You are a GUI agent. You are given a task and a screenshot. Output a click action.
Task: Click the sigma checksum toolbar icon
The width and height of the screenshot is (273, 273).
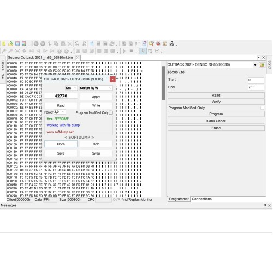coord(165,44)
